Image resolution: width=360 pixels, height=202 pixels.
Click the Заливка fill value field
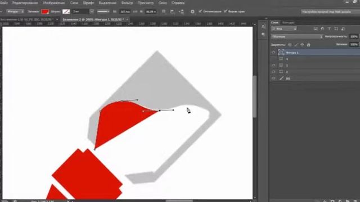coord(354,44)
